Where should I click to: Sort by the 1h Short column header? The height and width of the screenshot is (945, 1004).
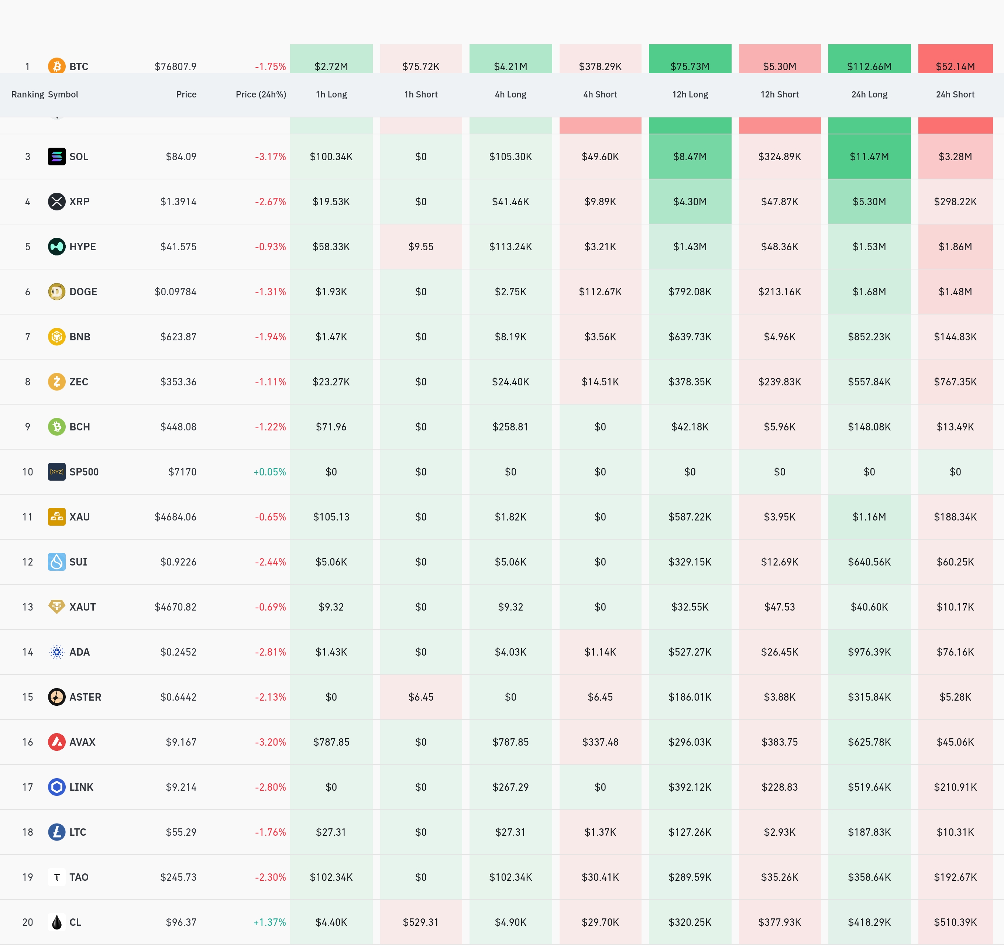coord(421,94)
